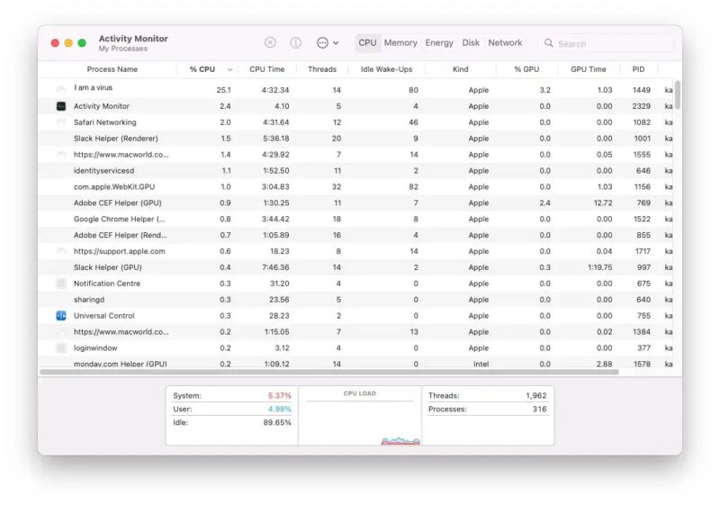This screenshot has width=720, height=505.
Task: Click the Notification Centre process icon
Action: coord(61,284)
